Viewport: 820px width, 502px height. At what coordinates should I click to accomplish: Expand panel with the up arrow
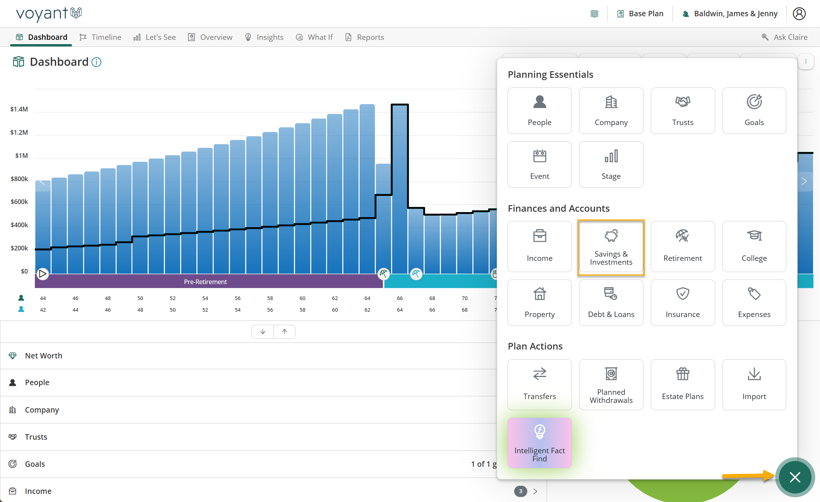pos(285,332)
